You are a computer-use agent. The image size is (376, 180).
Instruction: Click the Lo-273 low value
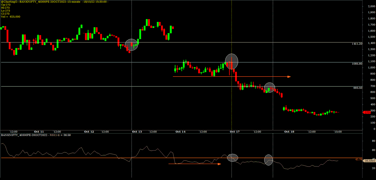pos(5,11)
